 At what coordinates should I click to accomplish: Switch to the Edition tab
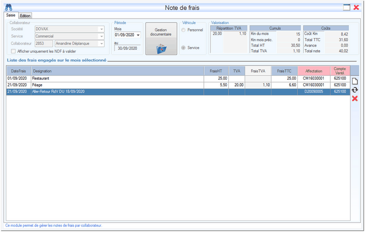point(25,16)
